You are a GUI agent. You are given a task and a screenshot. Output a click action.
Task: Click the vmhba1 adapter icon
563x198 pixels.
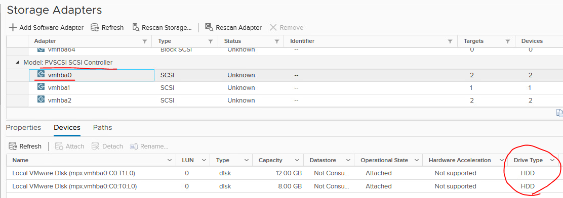pyautogui.click(x=41, y=87)
